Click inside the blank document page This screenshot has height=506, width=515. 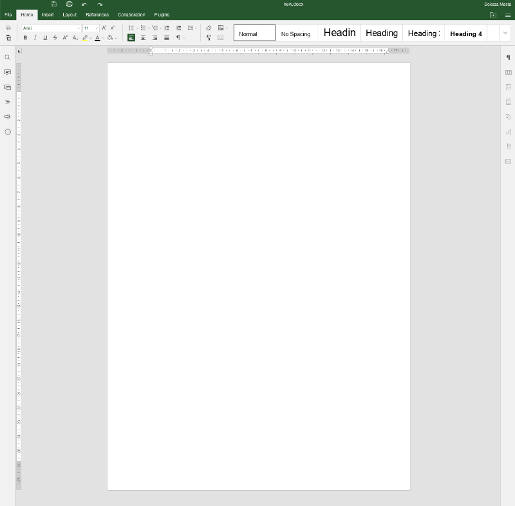258,258
